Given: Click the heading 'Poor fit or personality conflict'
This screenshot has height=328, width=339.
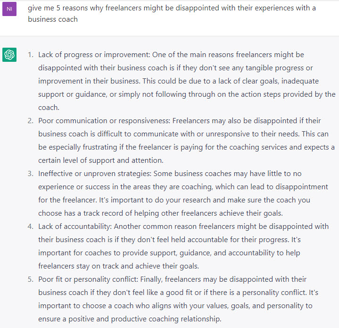Looking at the screenshot, I should tap(88, 279).
